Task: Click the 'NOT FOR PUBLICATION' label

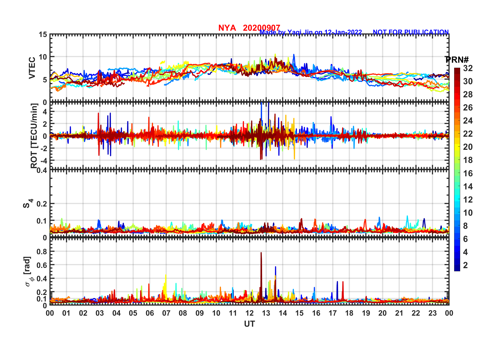Action: tap(411, 32)
